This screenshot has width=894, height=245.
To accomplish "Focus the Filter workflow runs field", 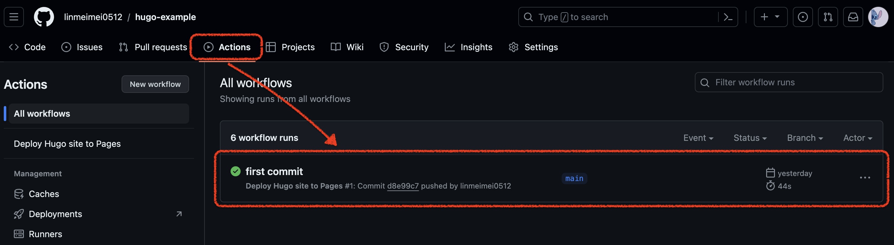I will click(788, 83).
